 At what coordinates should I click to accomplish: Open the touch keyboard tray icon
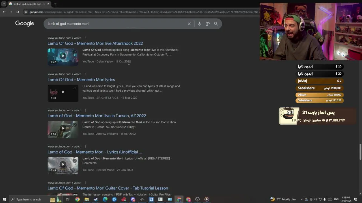[330, 199]
